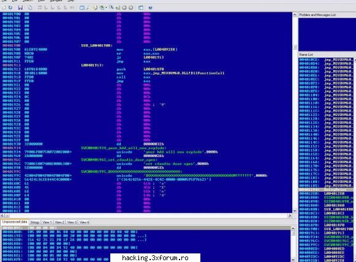Screen dimensions: 356x262
Task: Click the push L004018F0 instruction
Action: click(x=140, y=69)
